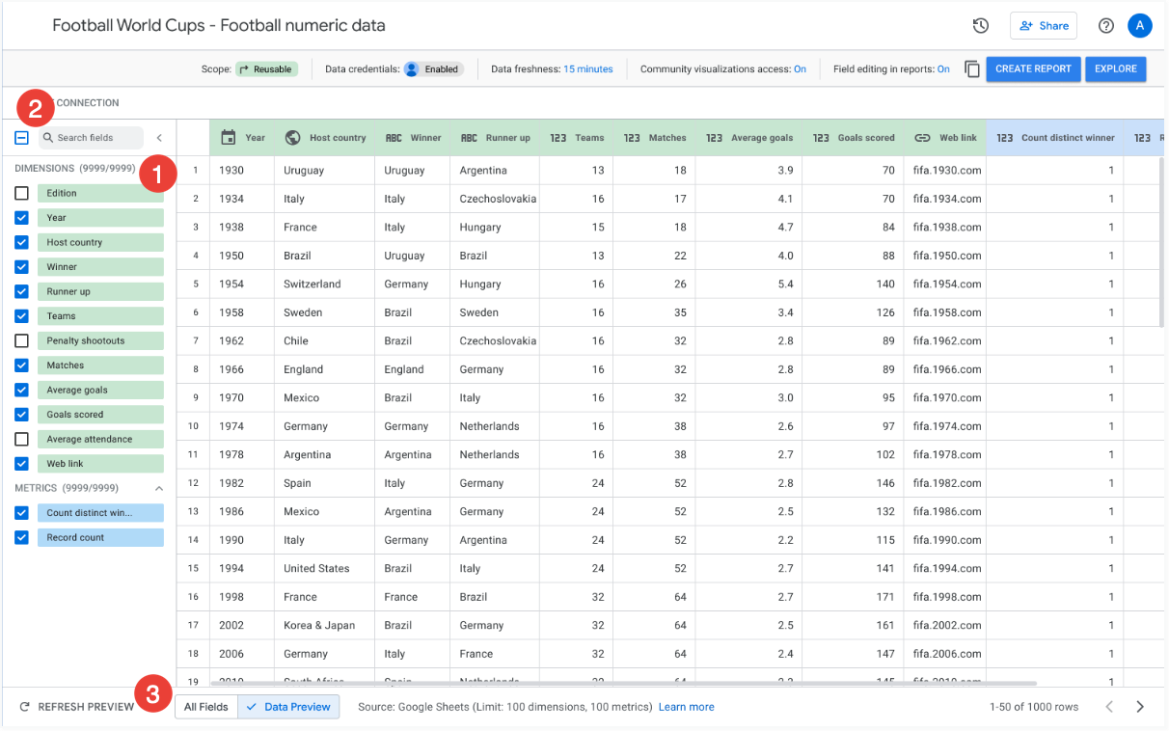Click the globe type icon beside Host country
Image resolution: width=1169 pixels, height=731 pixels.
(293, 138)
